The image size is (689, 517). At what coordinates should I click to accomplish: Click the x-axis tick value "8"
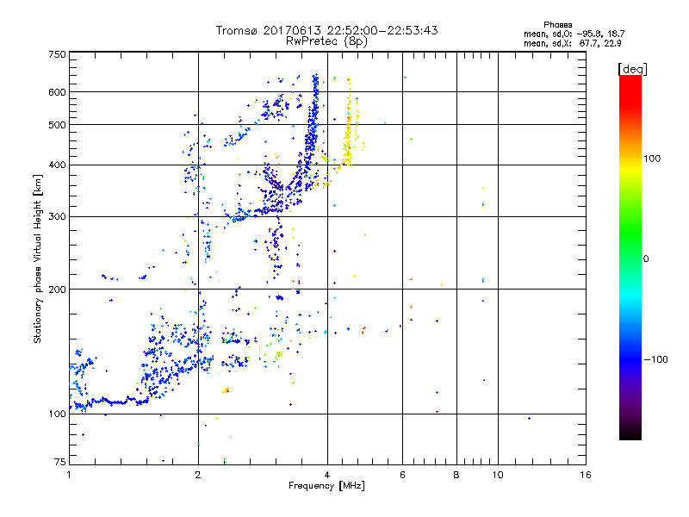[456, 475]
